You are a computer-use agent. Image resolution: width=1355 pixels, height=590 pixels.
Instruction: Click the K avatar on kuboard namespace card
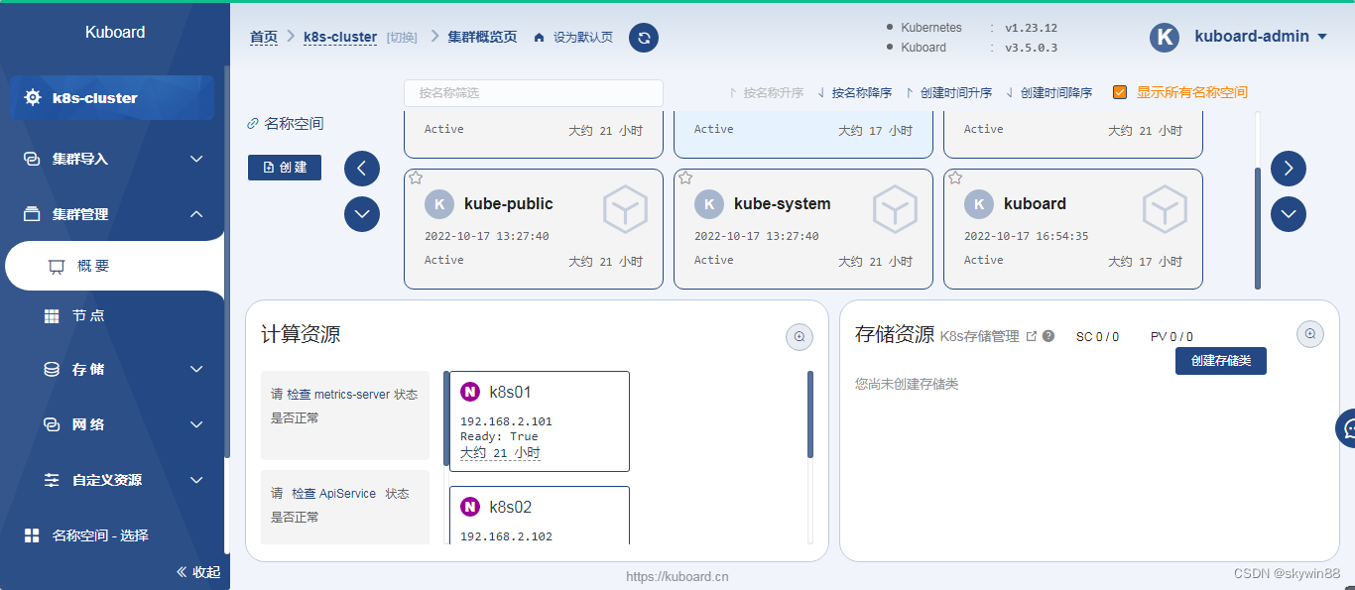[979, 204]
